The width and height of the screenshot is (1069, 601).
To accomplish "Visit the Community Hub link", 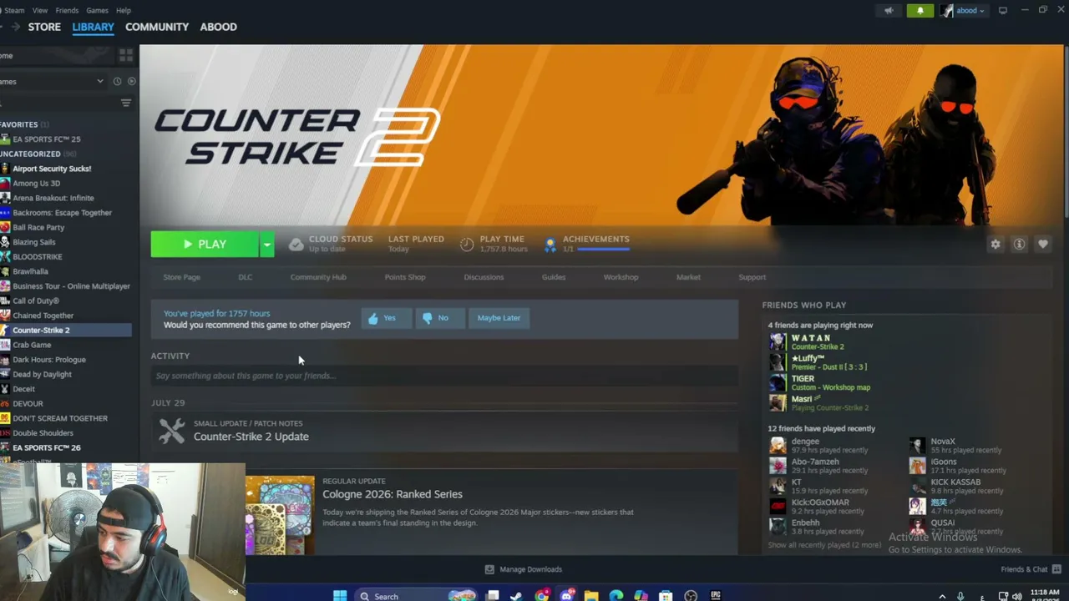I will pos(318,277).
